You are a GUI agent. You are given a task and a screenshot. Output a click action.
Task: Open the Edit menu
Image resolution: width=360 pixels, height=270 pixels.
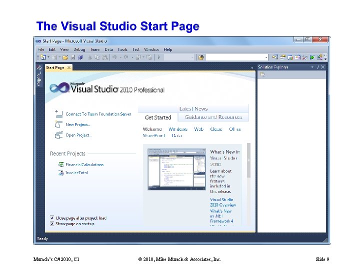pyautogui.click(x=52, y=49)
